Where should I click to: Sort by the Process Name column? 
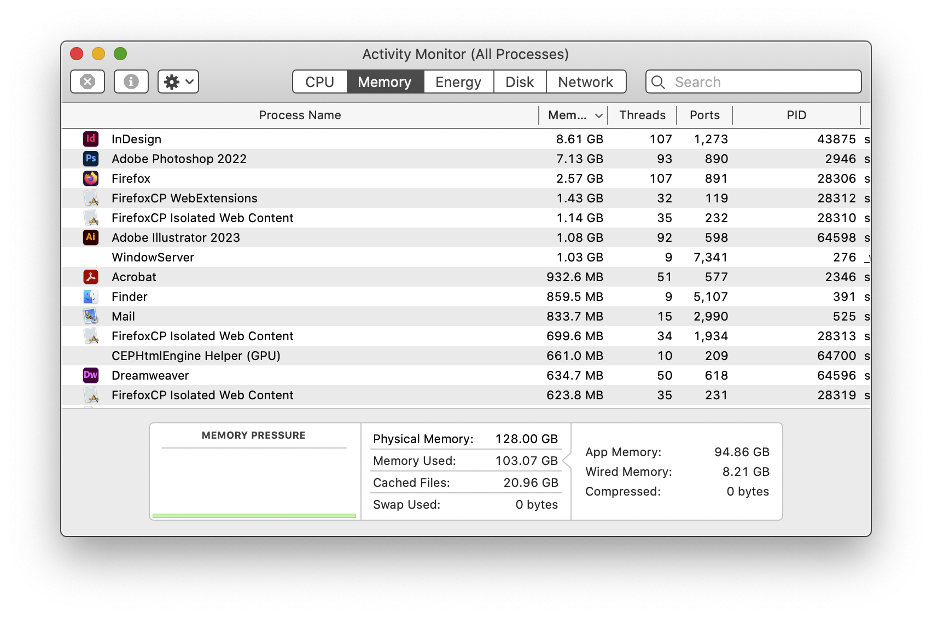[x=300, y=115]
